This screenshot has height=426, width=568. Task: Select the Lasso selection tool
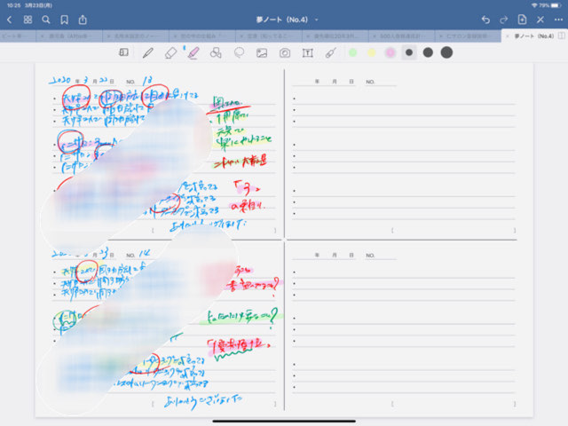pyautogui.click(x=239, y=53)
